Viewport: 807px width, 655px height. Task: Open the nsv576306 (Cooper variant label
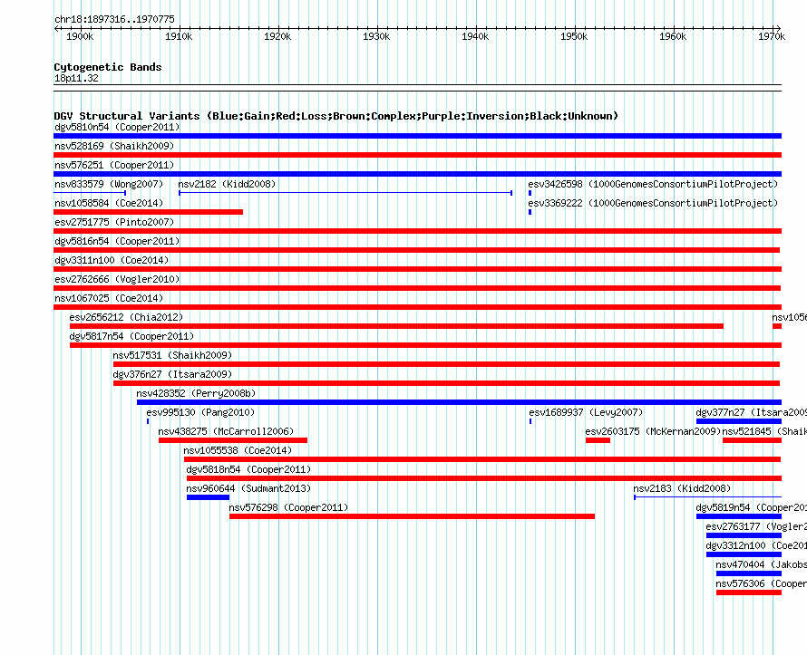coord(761,583)
